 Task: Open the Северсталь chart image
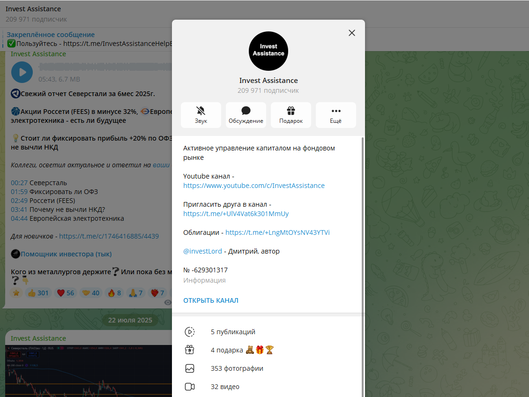pyautogui.click(x=89, y=371)
